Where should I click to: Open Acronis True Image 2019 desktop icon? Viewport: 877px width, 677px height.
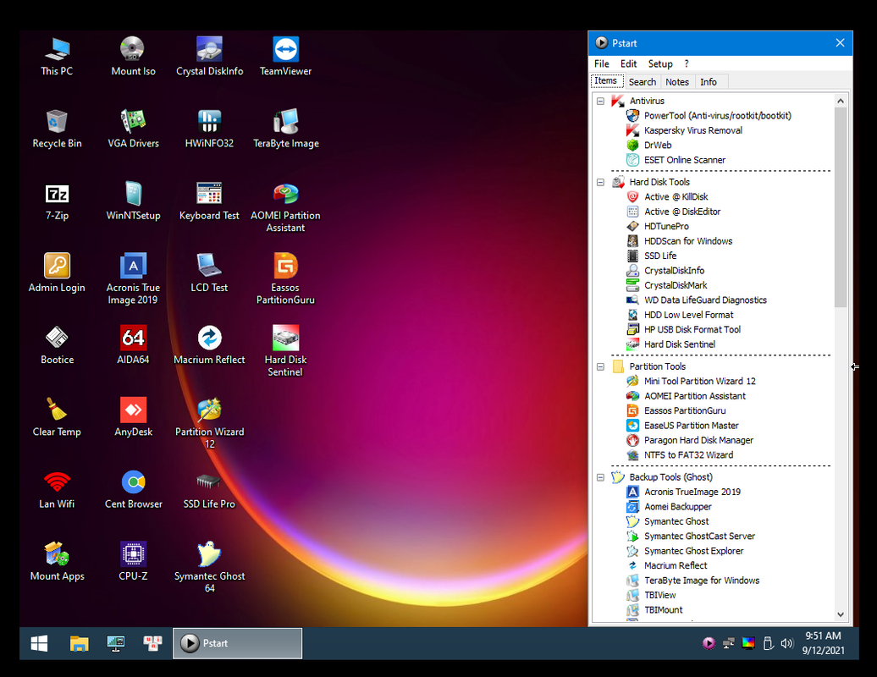133,278
